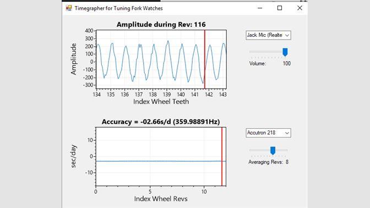The height and width of the screenshot is (208, 370).
Task: Click the volume value '100'
Action: 287,63
